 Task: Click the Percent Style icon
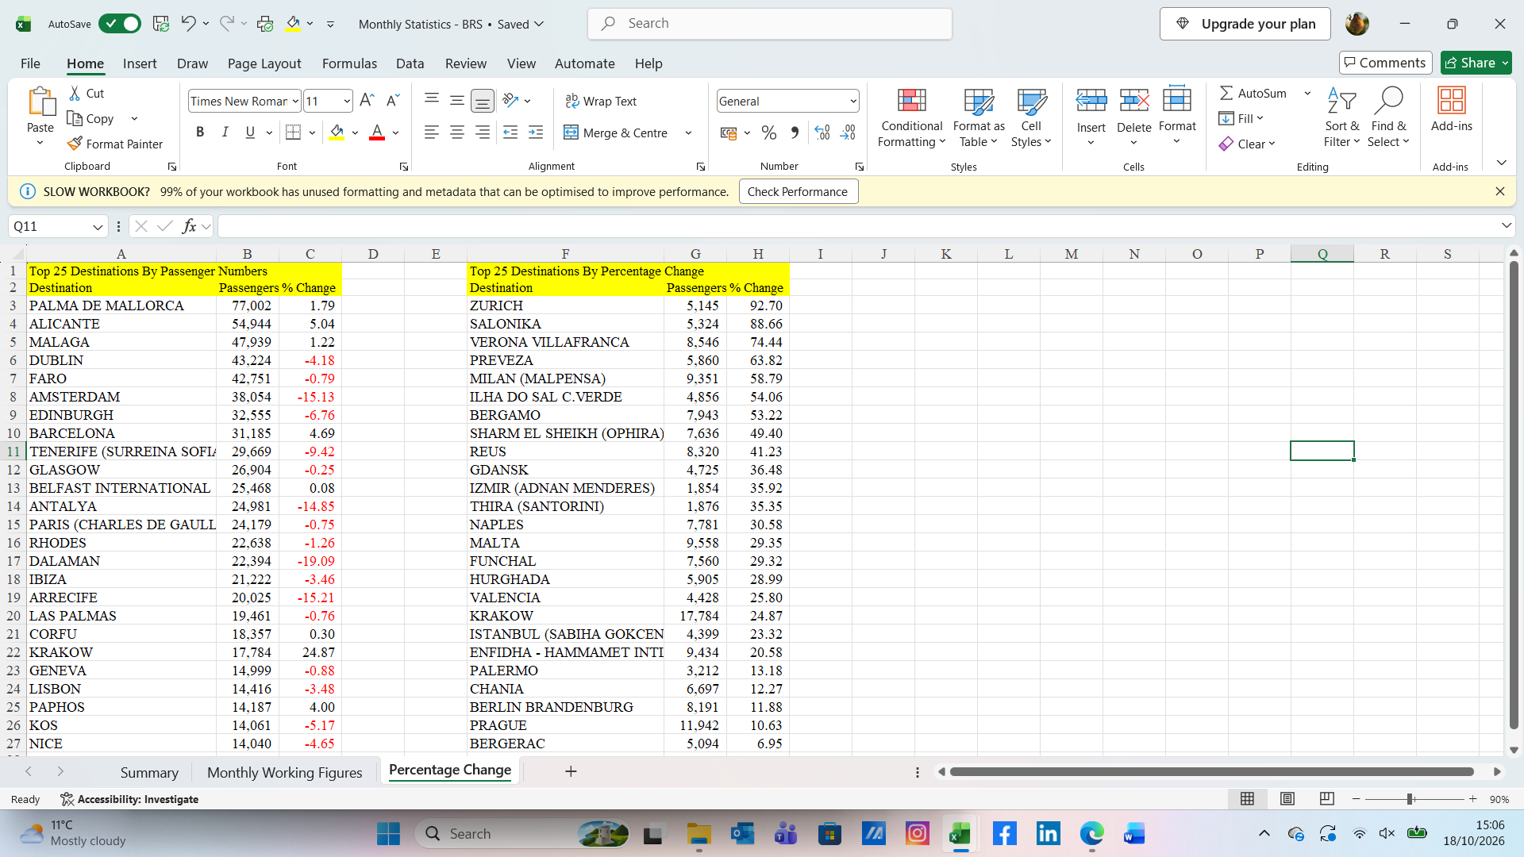click(x=769, y=133)
